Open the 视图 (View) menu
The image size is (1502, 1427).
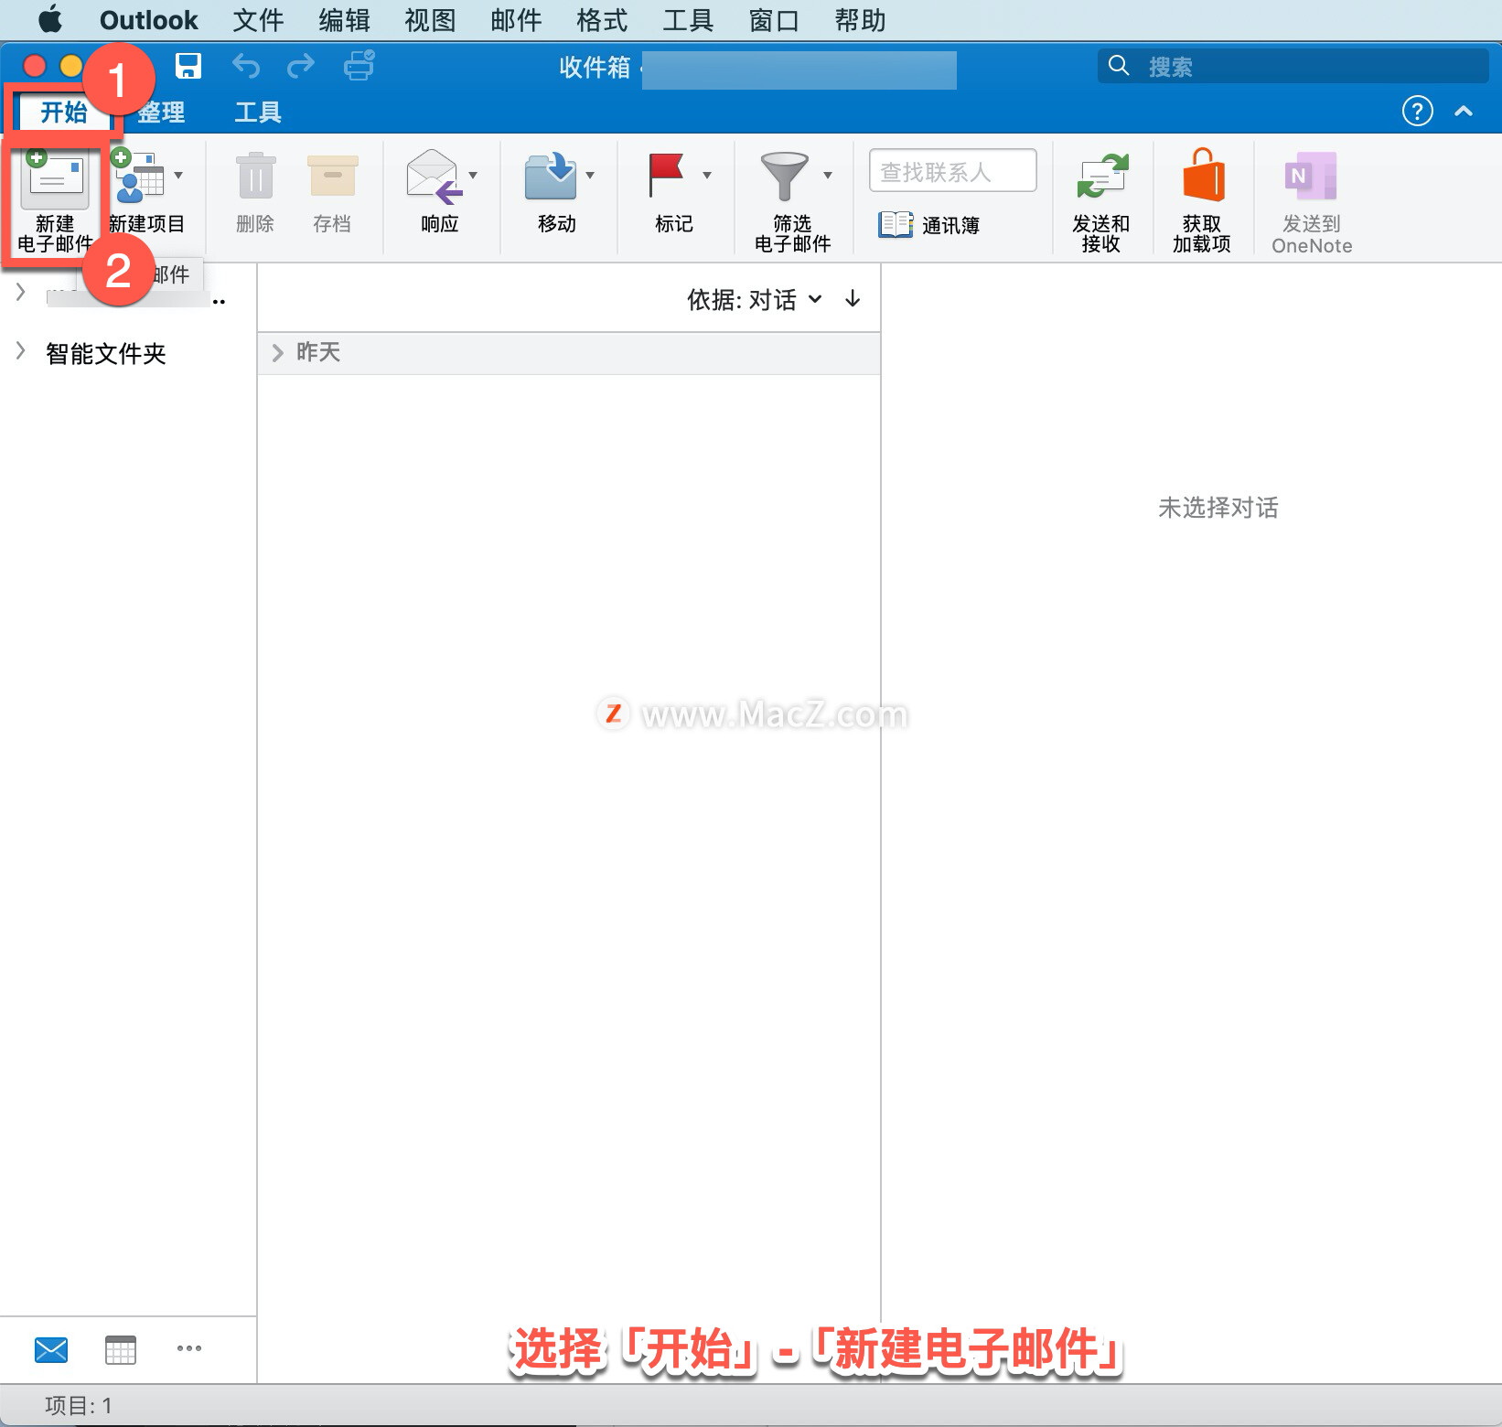pos(430,20)
